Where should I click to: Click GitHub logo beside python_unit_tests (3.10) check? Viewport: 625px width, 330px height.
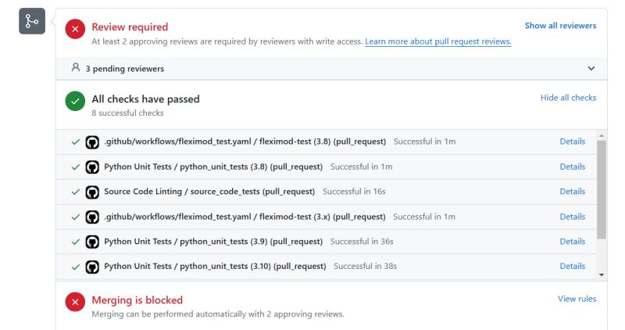click(x=92, y=267)
